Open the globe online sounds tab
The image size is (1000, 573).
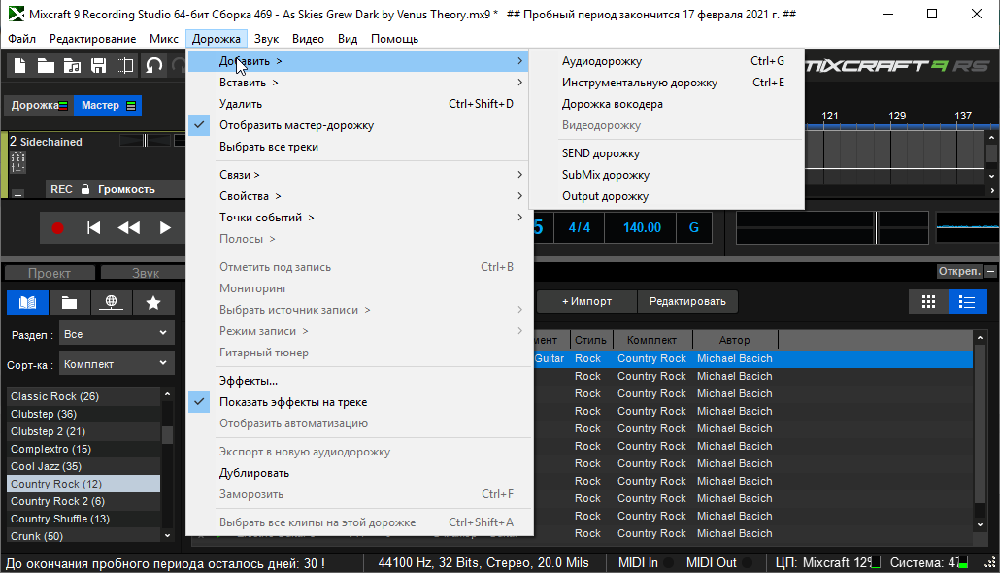pyautogui.click(x=111, y=302)
